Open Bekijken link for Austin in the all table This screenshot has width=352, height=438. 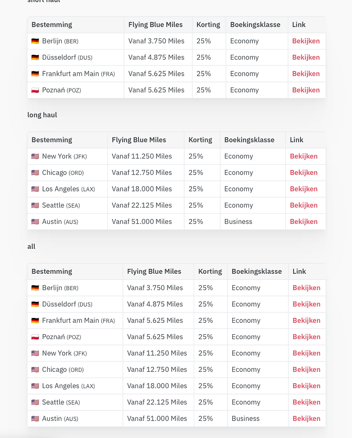306,419
